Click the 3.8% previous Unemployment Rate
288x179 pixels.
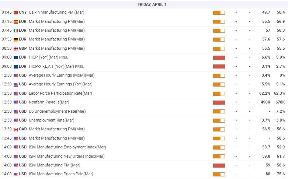point(281,120)
